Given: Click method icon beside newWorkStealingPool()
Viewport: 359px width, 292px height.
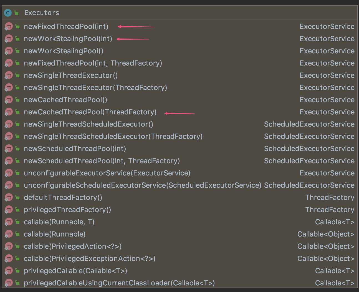Looking at the screenshot, I should [x=9, y=51].
